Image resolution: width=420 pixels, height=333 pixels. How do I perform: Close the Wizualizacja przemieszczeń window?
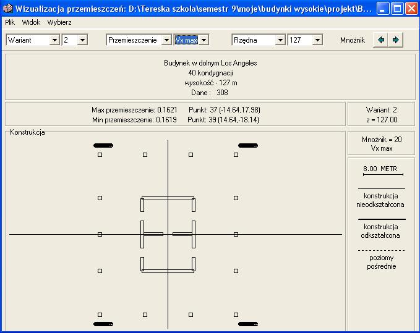[411, 9]
